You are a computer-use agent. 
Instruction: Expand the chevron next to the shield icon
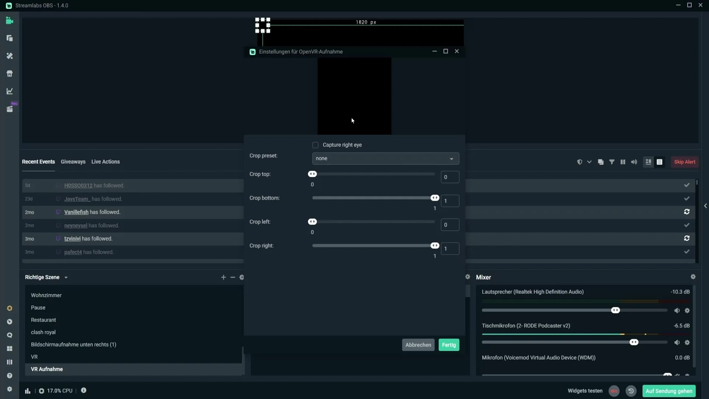(589, 162)
